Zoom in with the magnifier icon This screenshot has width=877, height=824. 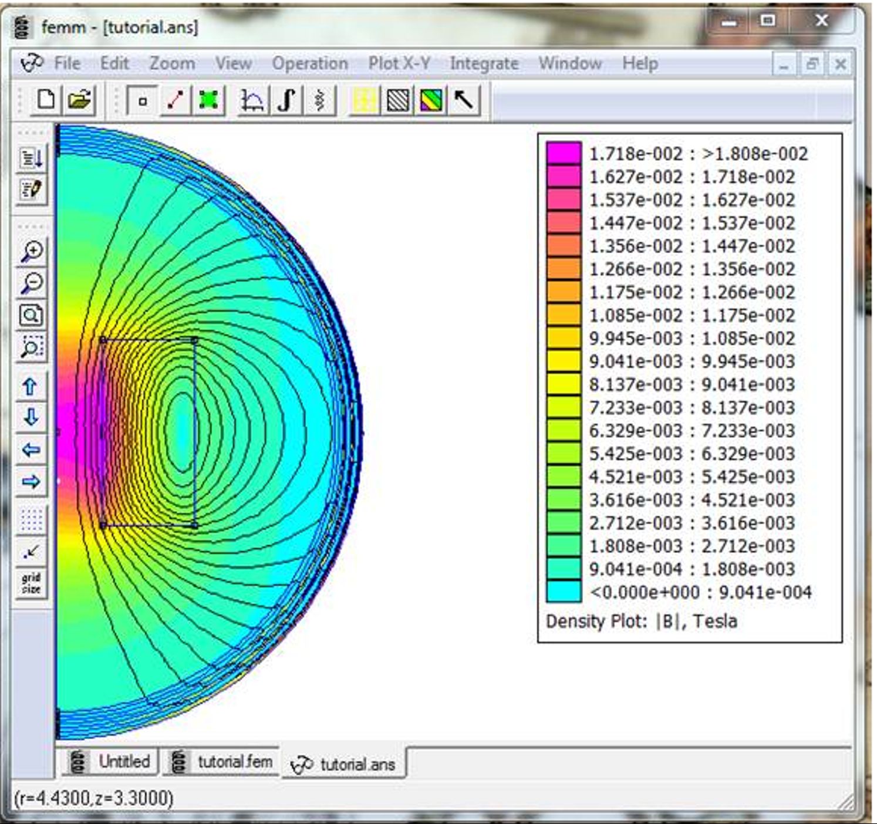pyautogui.click(x=31, y=249)
